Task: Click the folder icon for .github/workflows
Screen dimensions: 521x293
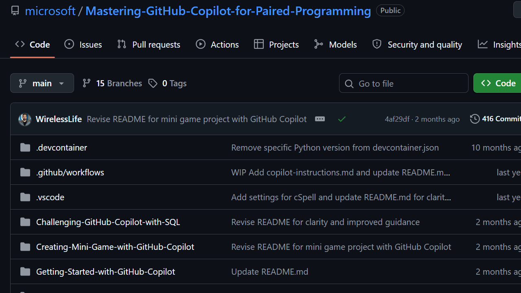Action: click(25, 172)
